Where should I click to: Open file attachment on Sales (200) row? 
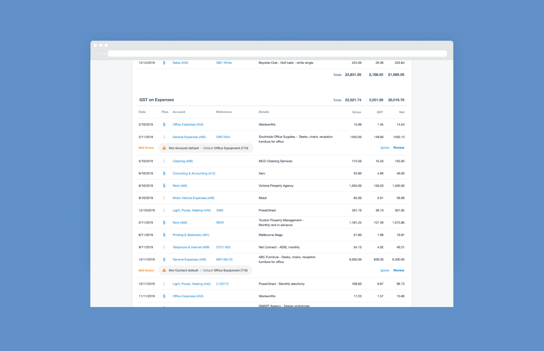tap(164, 63)
